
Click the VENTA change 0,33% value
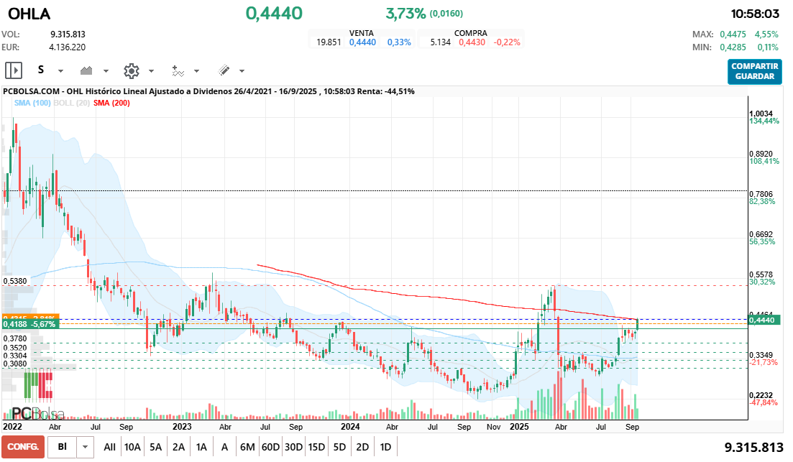[x=399, y=42]
